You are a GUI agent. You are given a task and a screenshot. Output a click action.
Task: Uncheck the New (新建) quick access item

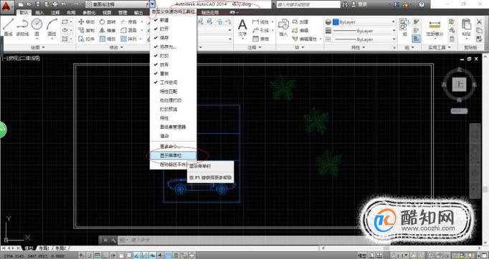click(x=173, y=20)
